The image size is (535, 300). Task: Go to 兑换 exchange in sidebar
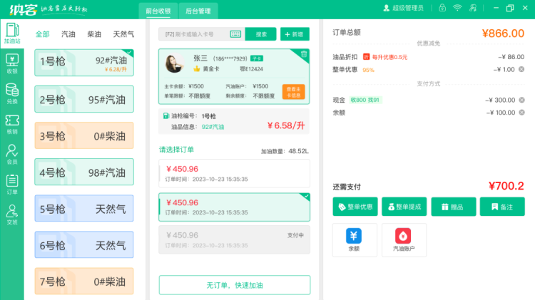pyautogui.click(x=11, y=93)
